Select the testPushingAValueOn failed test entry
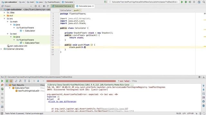The height and width of the screenshot is (115, 206). click(29, 91)
